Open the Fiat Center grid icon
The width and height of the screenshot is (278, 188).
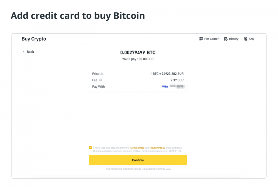pyautogui.click(x=201, y=39)
